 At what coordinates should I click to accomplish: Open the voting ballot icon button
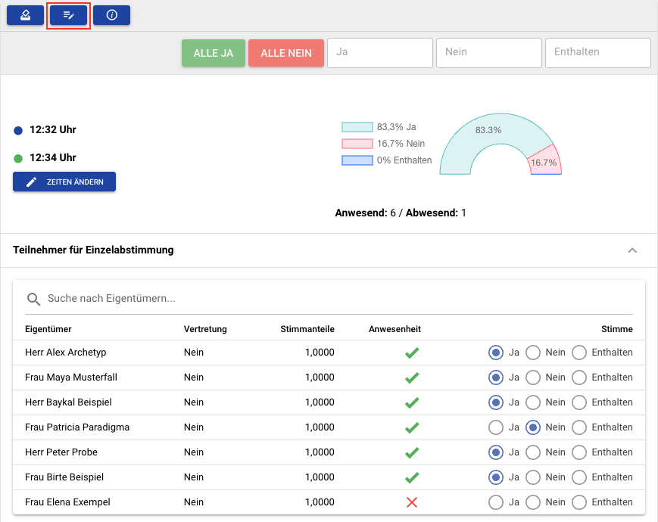[25, 15]
